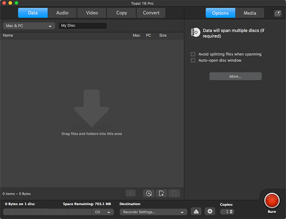
Task: Click the add disc icon with plus sign
Action: (149, 193)
